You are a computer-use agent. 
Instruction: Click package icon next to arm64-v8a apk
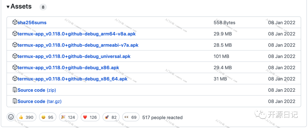[15, 34]
